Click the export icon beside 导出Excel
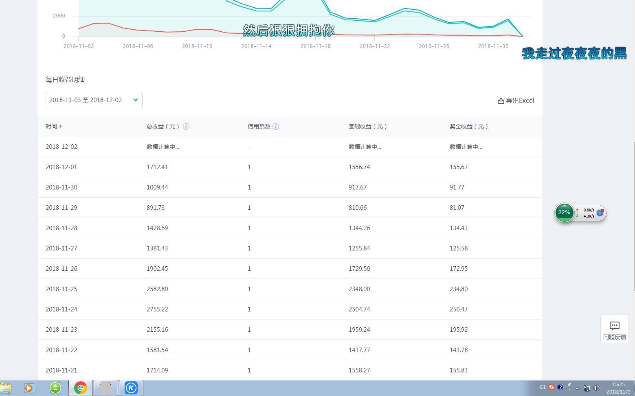 coord(501,101)
